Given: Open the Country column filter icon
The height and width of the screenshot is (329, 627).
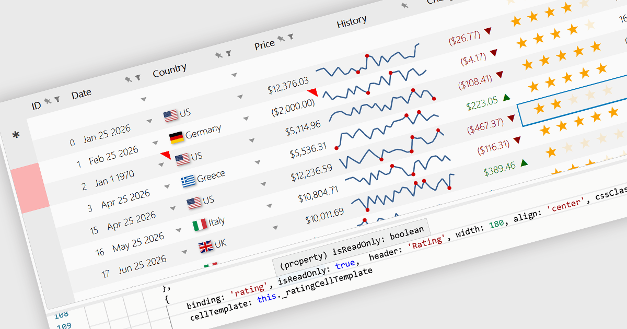Looking at the screenshot, I should 228,53.
